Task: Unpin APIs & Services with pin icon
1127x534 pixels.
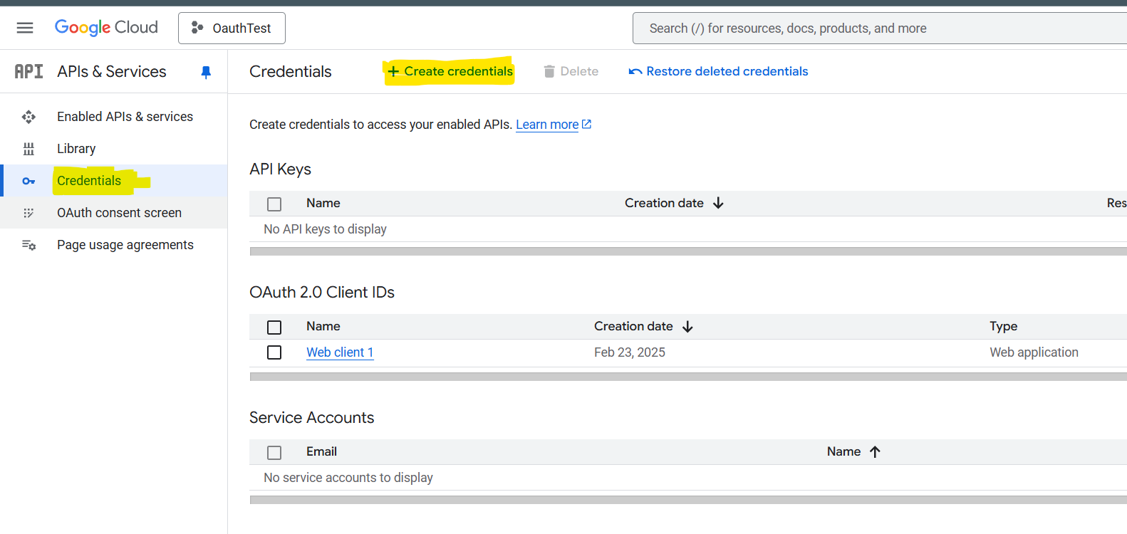Action: pos(206,72)
